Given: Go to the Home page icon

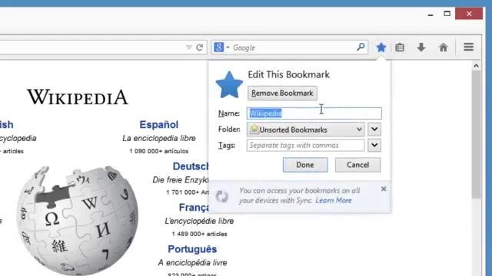Looking at the screenshot, I should point(443,48).
